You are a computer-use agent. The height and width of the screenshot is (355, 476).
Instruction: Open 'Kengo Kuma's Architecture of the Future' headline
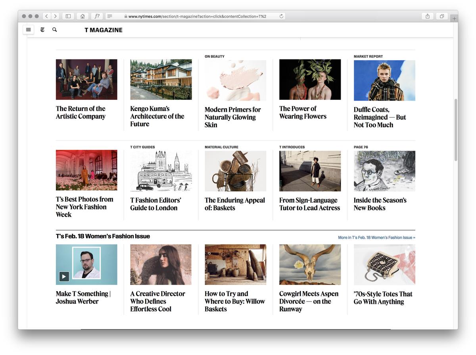[x=157, y=116]
